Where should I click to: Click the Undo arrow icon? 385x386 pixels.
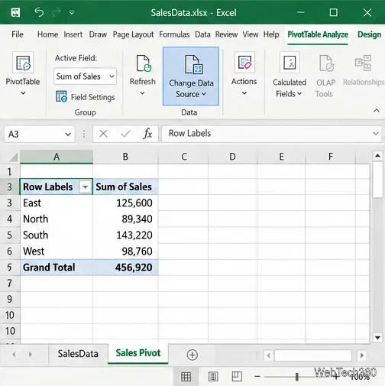[x=39, y=12]
